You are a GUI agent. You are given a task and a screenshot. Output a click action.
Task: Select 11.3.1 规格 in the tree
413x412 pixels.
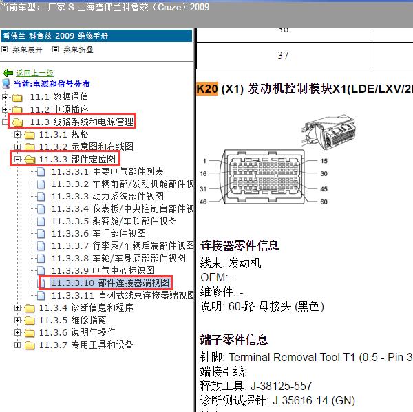pos(64,135)
